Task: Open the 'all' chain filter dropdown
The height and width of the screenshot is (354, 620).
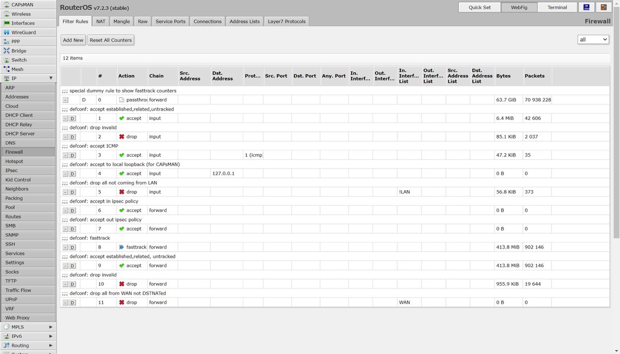Action: point(593,40)
